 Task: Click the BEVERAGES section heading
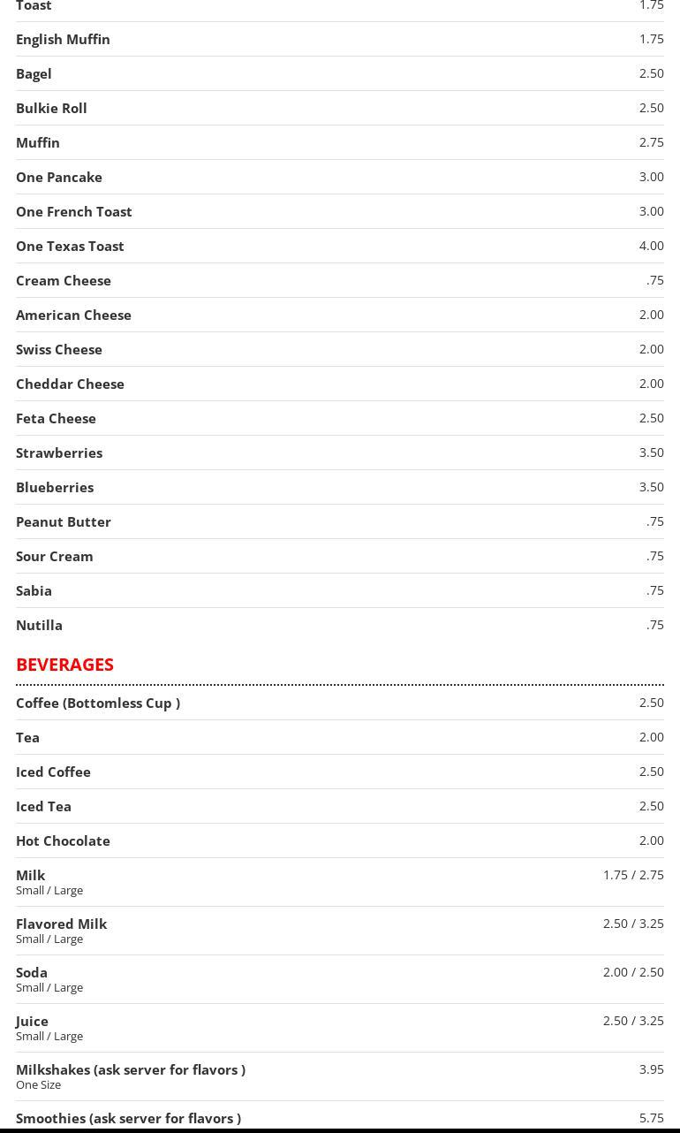64,665
